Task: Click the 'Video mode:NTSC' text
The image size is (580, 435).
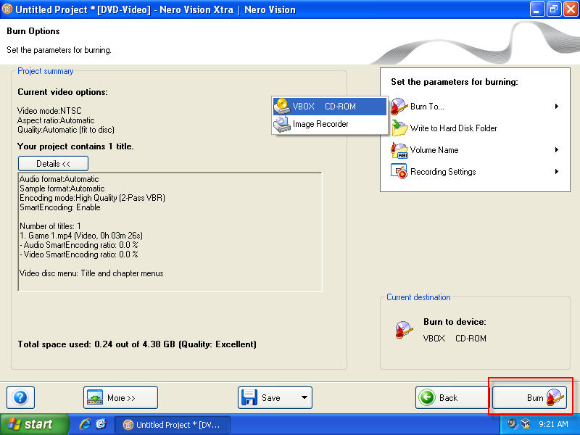Action: click(x=49, y=111)
